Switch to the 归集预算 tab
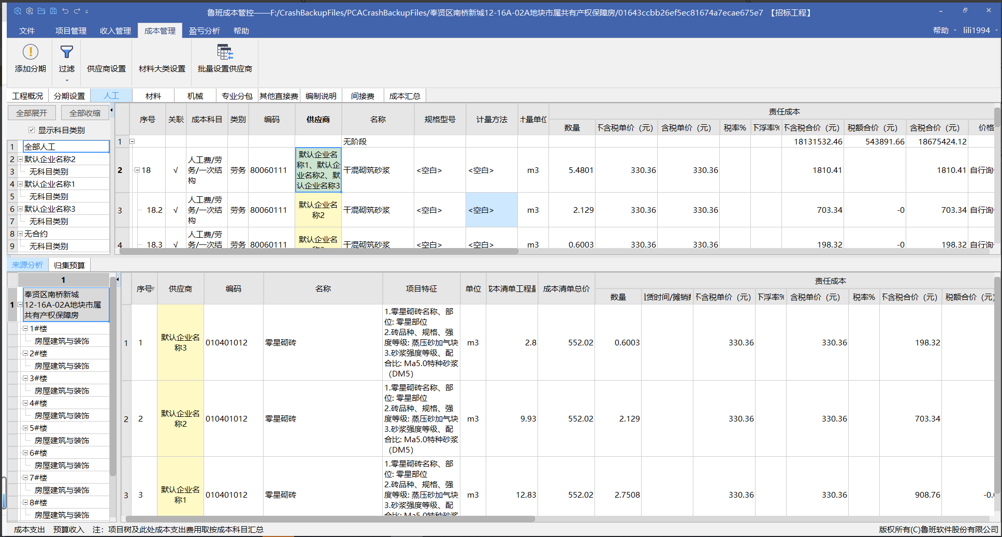 coord(69,265)
